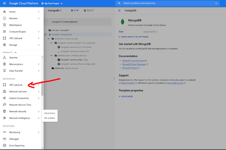Viewport: 226px width, 150px height.
Task: Click the MongoDB leaf logo
Action: [122, 22]
